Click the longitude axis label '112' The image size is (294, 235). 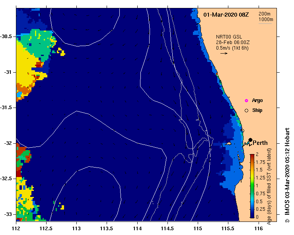[x=16, y=229]
